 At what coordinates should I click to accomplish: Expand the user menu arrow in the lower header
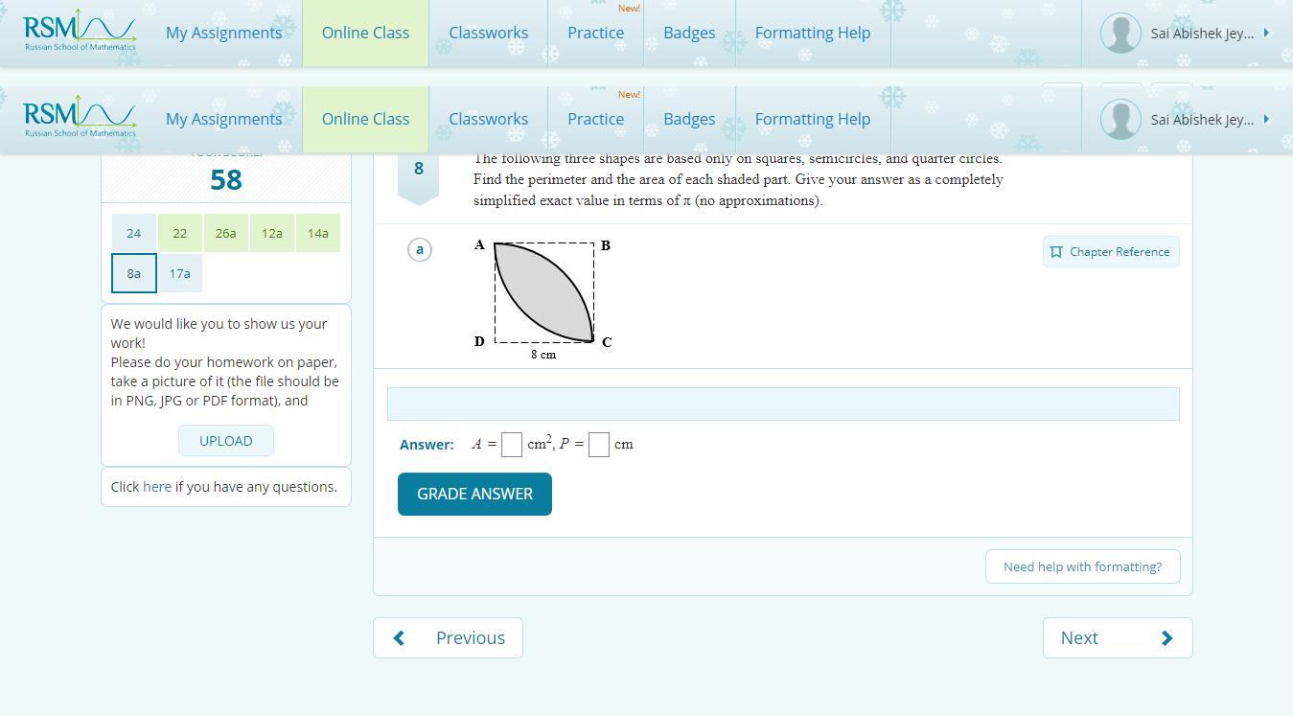coord(1267,119)
